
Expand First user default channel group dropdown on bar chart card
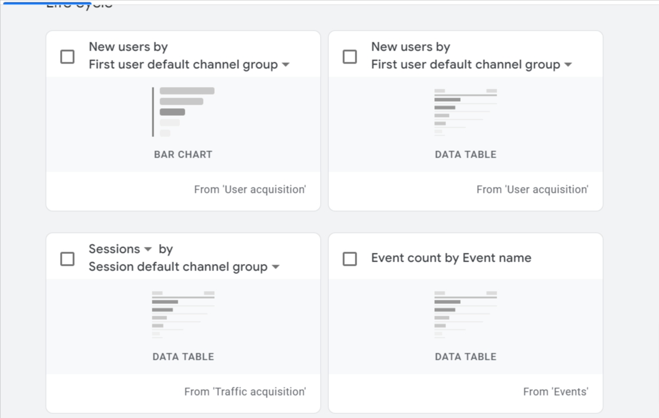pos(285,65)
